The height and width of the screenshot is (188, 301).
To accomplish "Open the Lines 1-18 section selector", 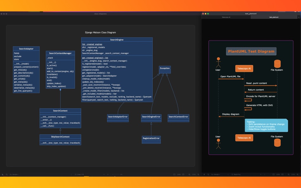I will (89, 175).
